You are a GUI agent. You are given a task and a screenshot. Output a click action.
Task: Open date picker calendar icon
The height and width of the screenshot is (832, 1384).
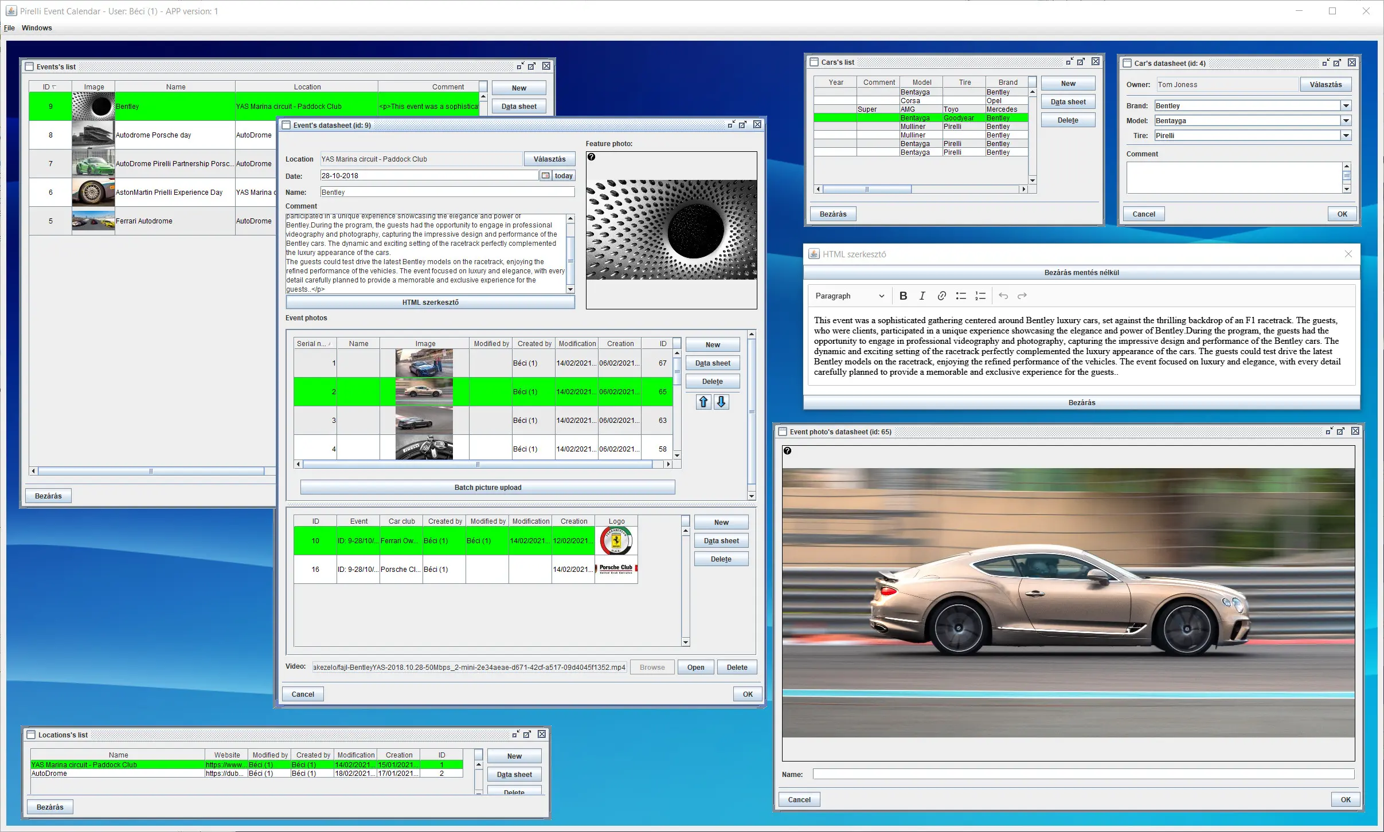coord(545,176)
